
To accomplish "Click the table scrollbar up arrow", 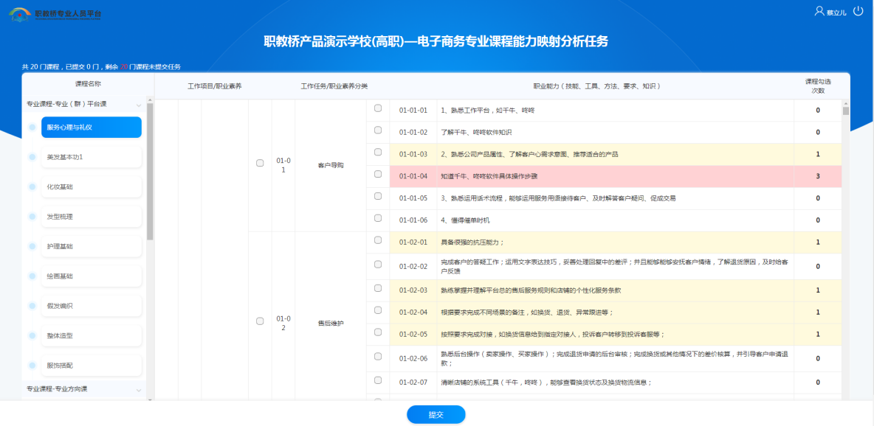I will (846, 103).
